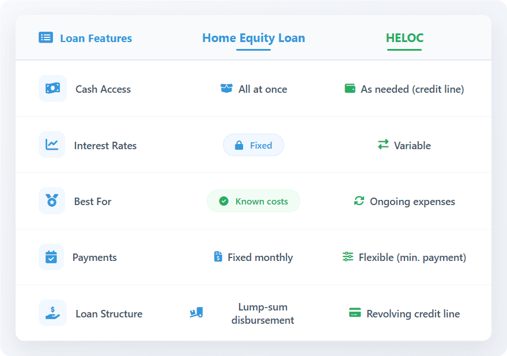The height and width of the screenshot is (356, 507).
Task: Click the Payments calendar check icon
Action: pos(51,257)
